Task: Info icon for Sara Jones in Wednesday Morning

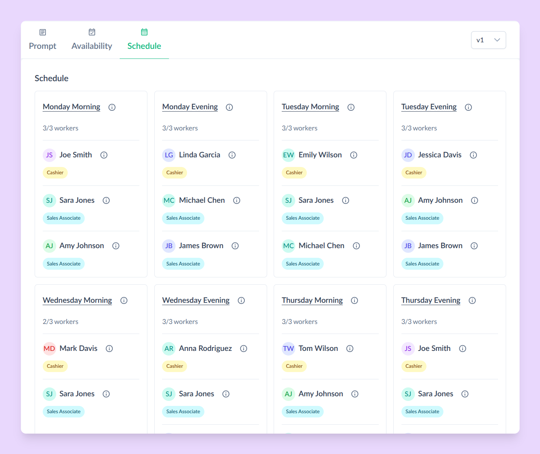Action: (106, 394)
